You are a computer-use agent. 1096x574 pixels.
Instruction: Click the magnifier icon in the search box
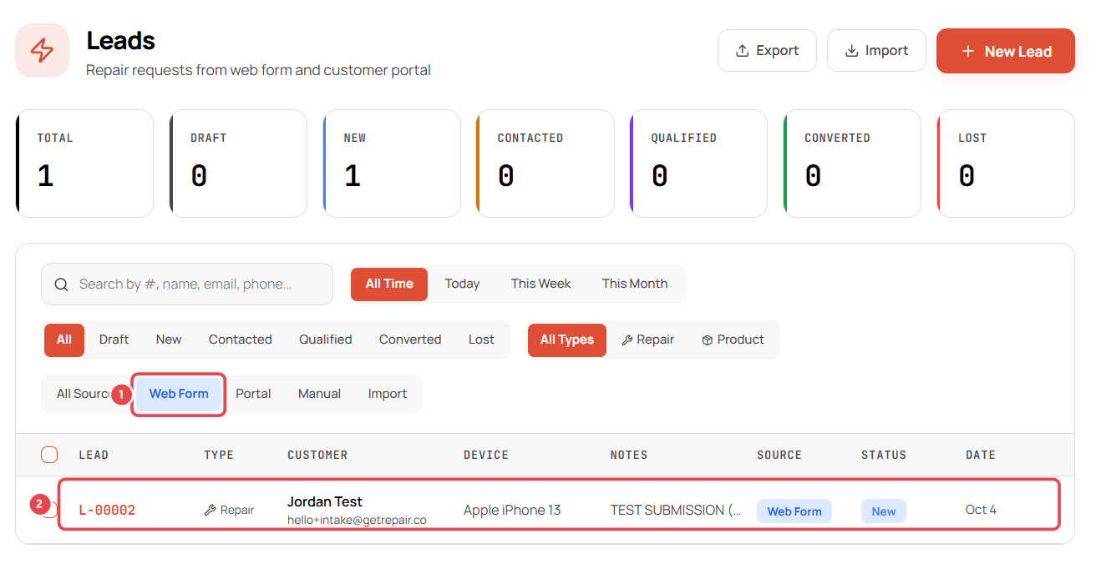point(61,284)
